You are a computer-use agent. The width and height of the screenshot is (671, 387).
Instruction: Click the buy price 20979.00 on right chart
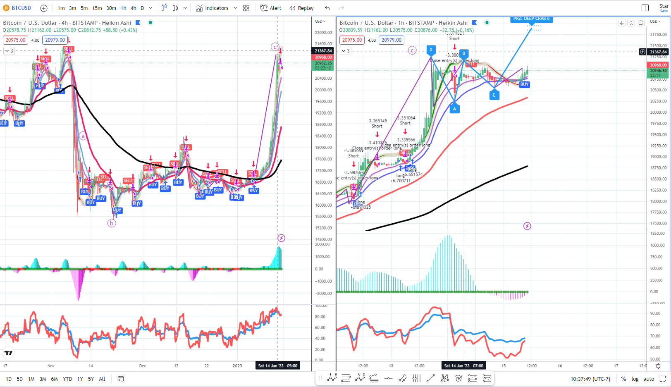tap(392, 40)
